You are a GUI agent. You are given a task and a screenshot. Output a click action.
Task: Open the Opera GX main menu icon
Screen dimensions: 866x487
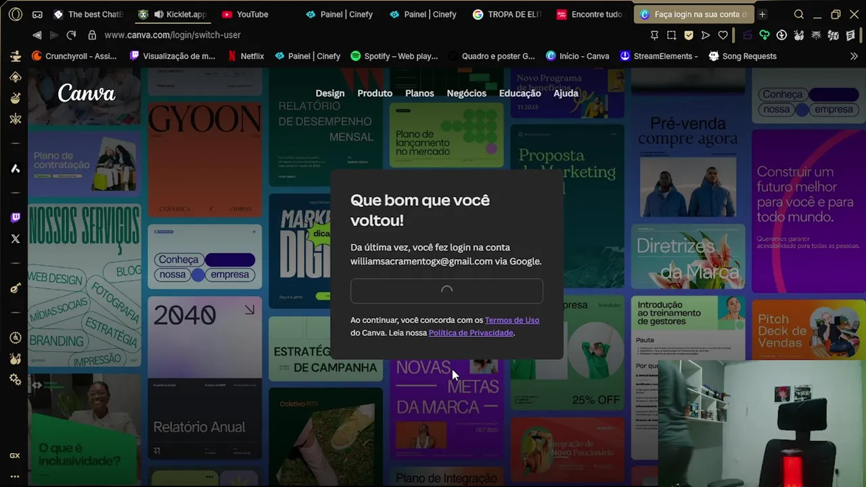pyautogui.click(x=16, y=14)
